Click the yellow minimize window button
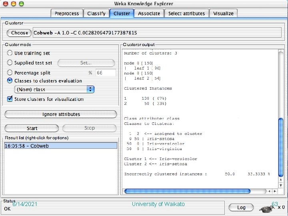Viewport: 288px width, 216px height. click(x=14, y=4)
